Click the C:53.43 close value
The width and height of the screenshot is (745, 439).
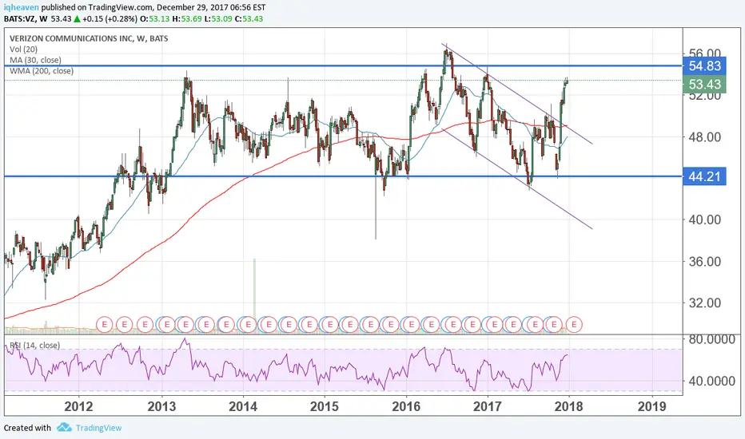pyautogui.click(x=249, y=19)
